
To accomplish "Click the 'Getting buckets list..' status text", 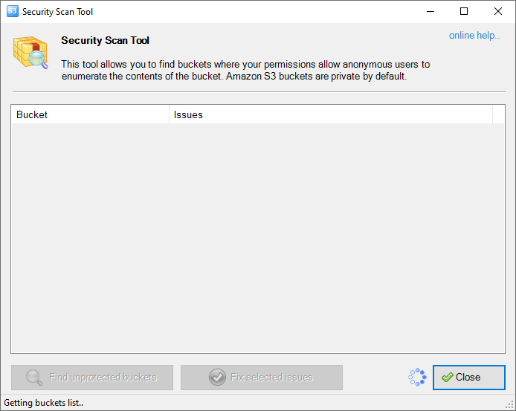I will (x=43, y=403).
